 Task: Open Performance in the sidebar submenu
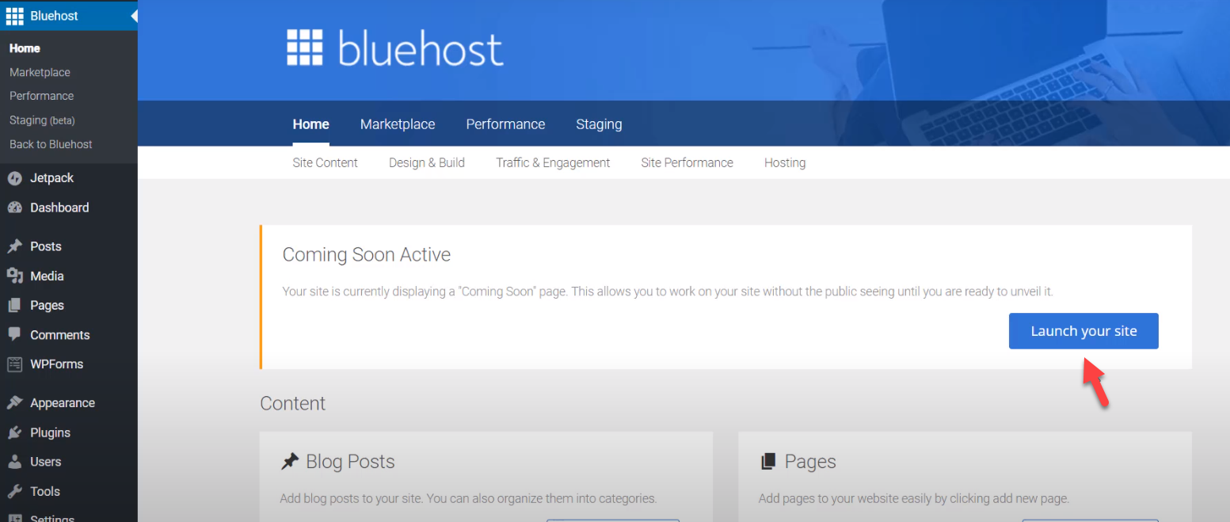[41, 96]
